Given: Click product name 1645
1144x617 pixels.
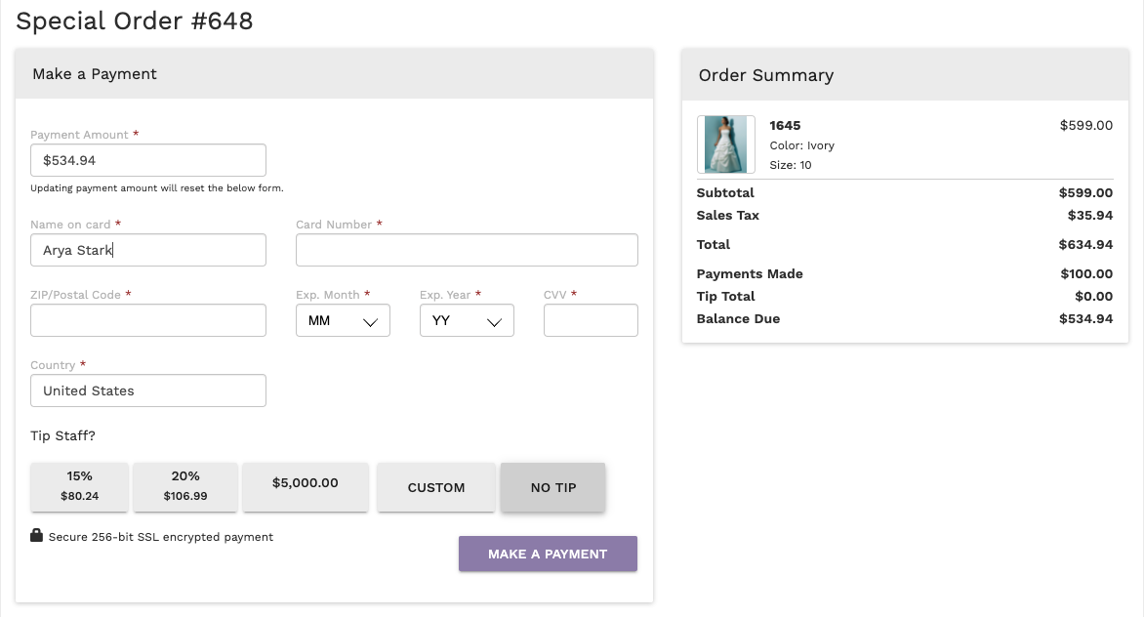Looking at the screenshot, I should [785, 125].
